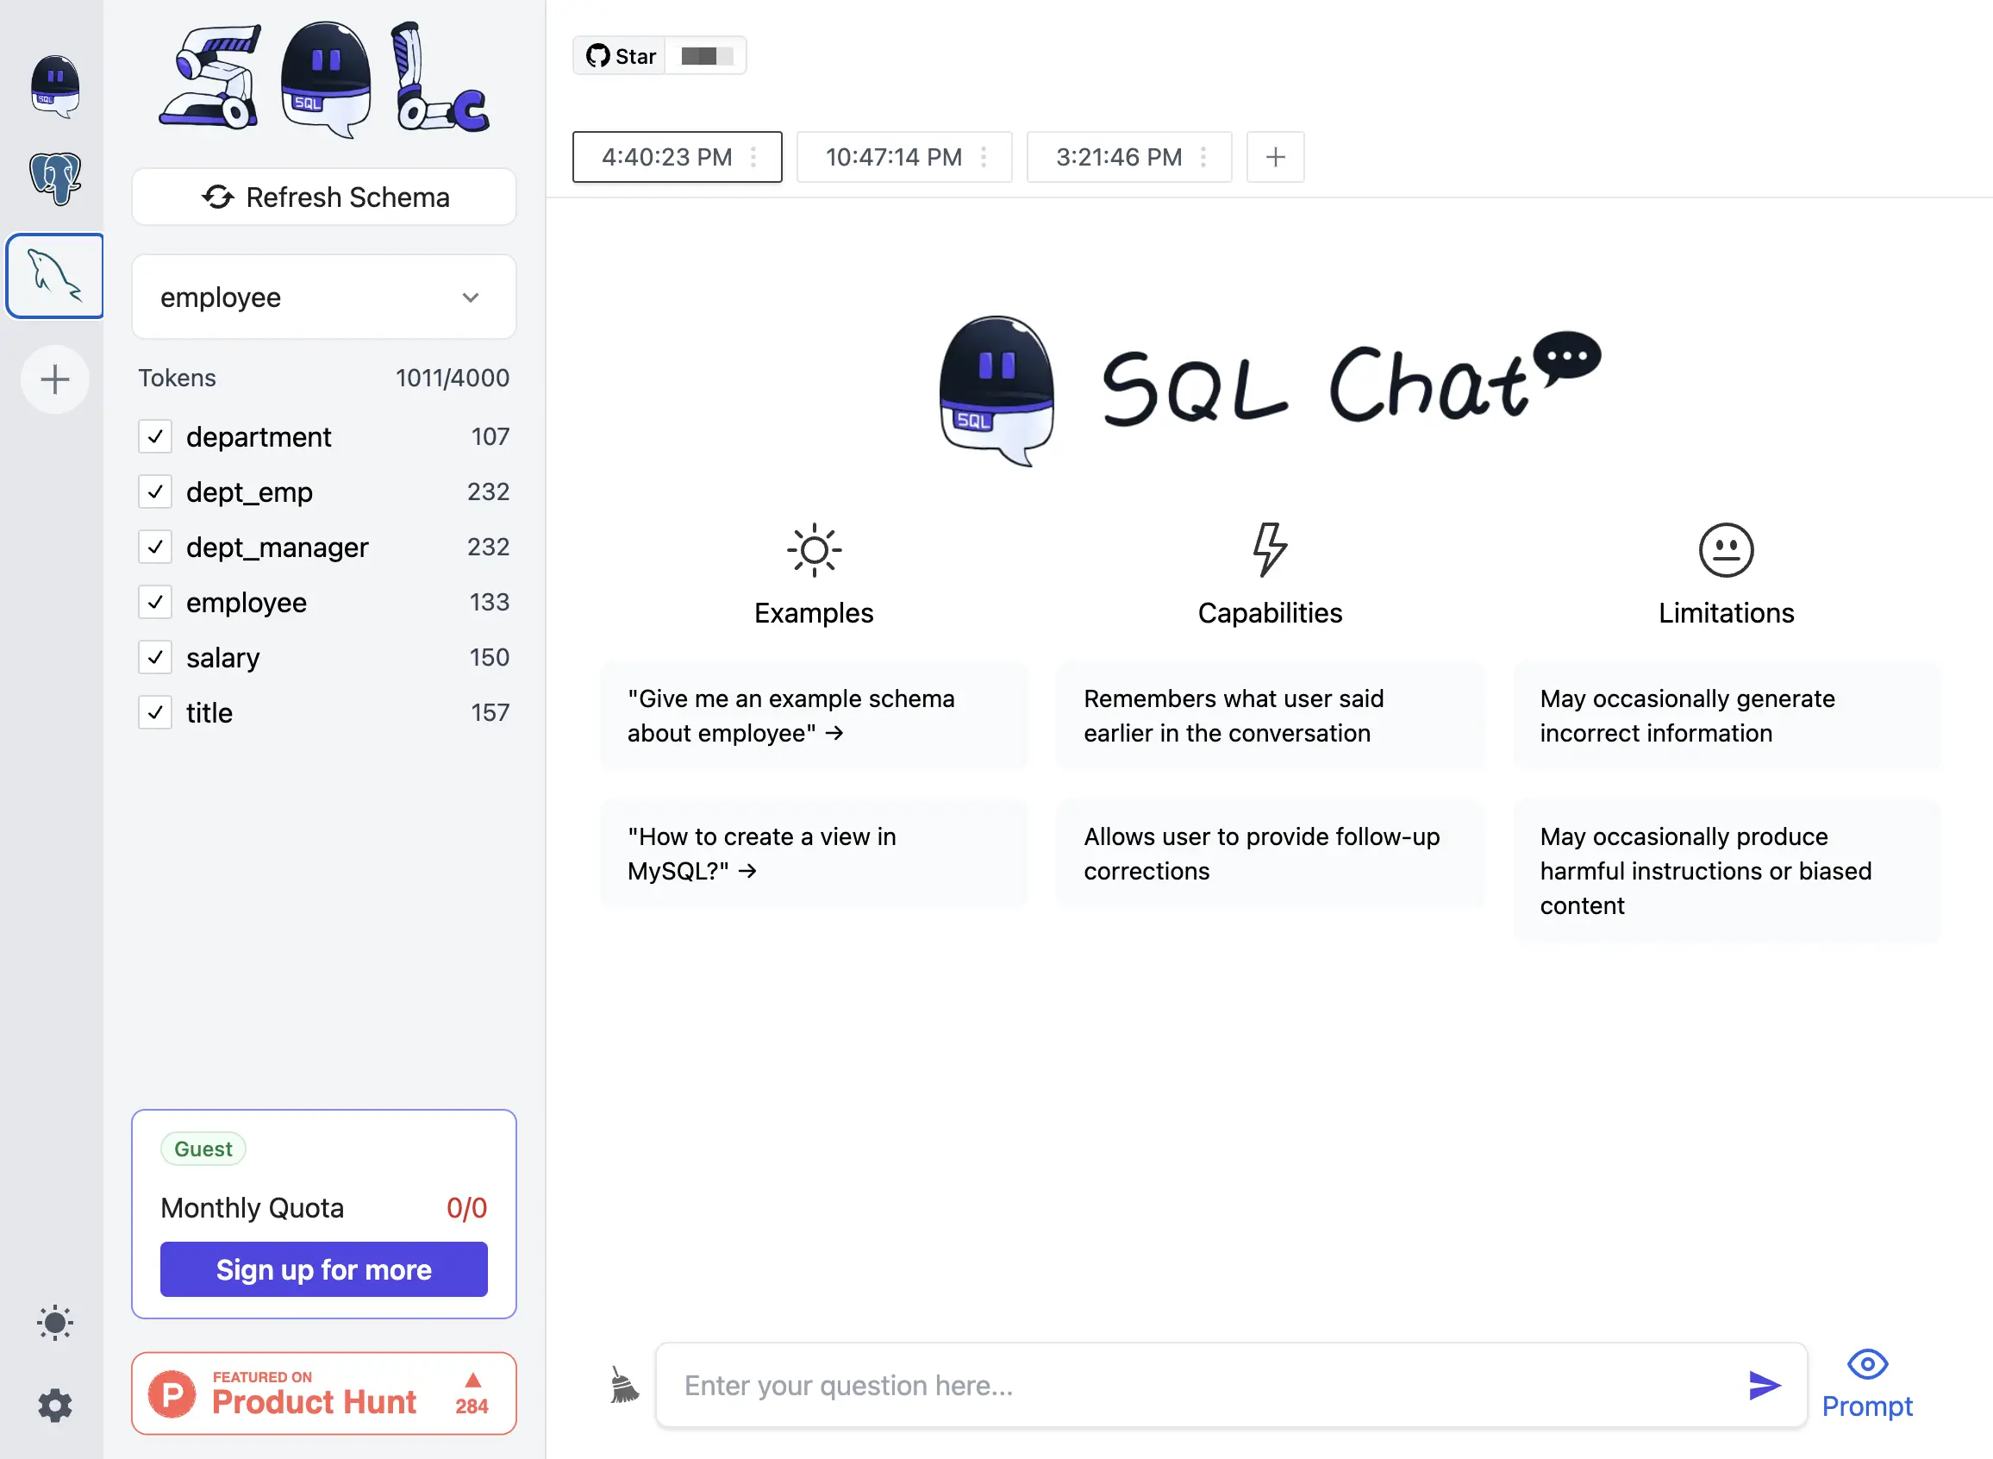The height and width of the screenshot is (1459, 1993).
Task: Show the Prompt panel via the eye icon
Action: pyautogui.click(x=1868, y=1365)
